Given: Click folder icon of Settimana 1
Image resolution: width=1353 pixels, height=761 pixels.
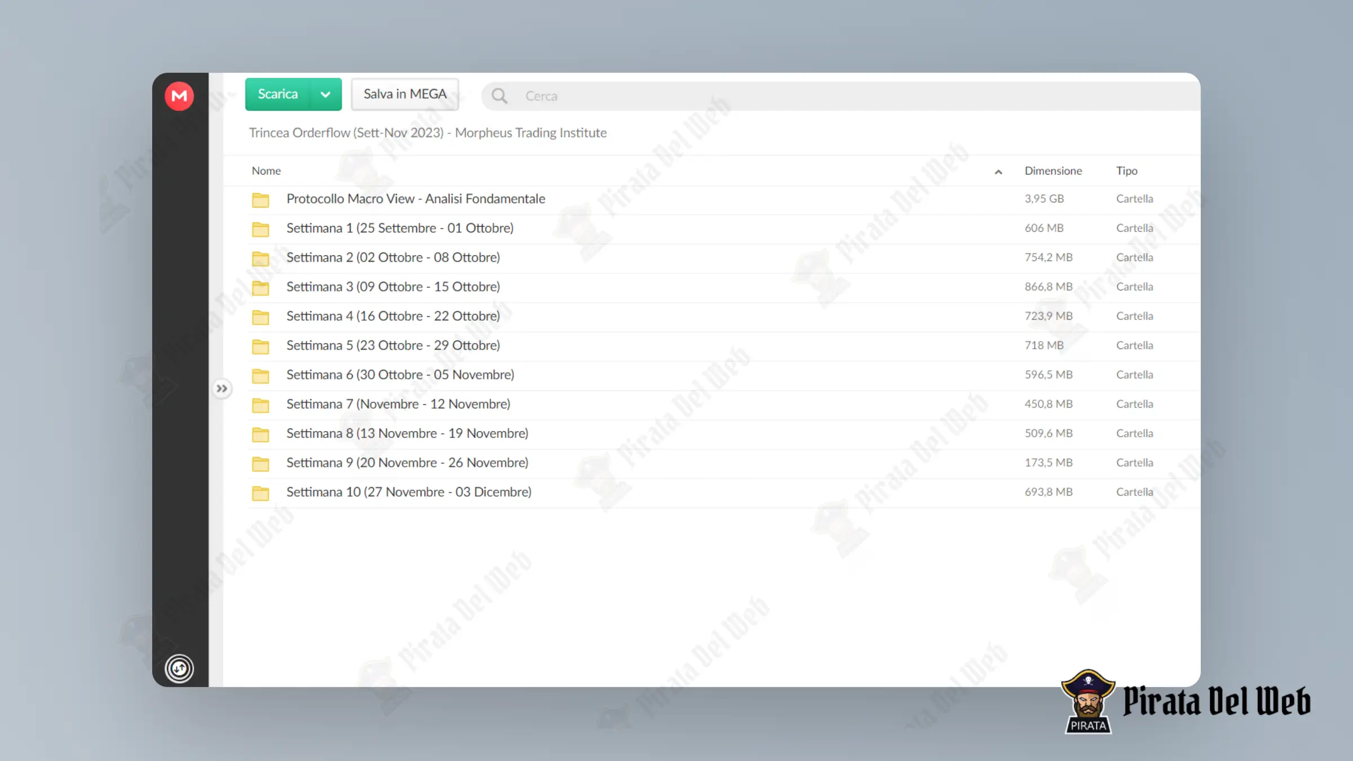Looking at the screenshot, I should 260,229.
